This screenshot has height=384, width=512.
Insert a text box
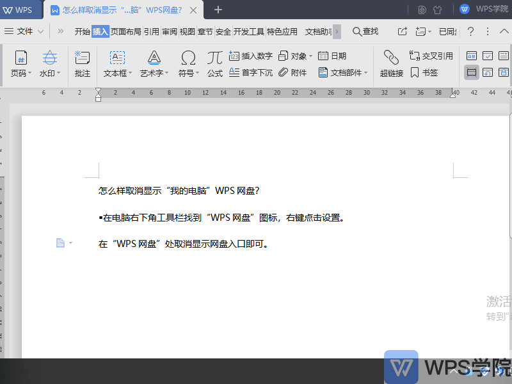tap(115, 64)
